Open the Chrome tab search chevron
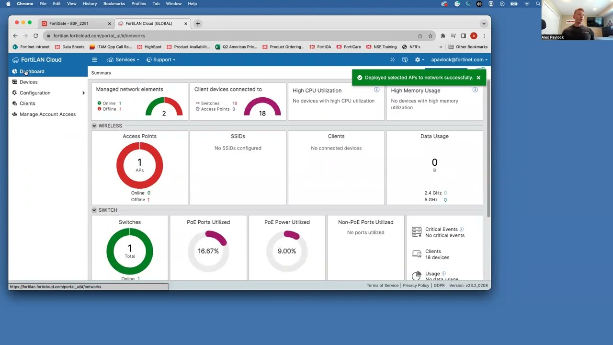Image resolution: width=613 pixels, height=345 pixels. (x=484, y=23)
